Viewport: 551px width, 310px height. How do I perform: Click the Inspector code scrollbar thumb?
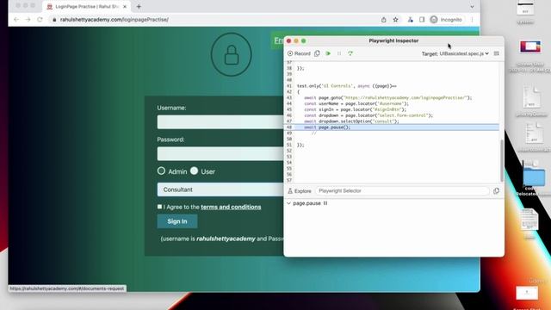pos(501,161)
